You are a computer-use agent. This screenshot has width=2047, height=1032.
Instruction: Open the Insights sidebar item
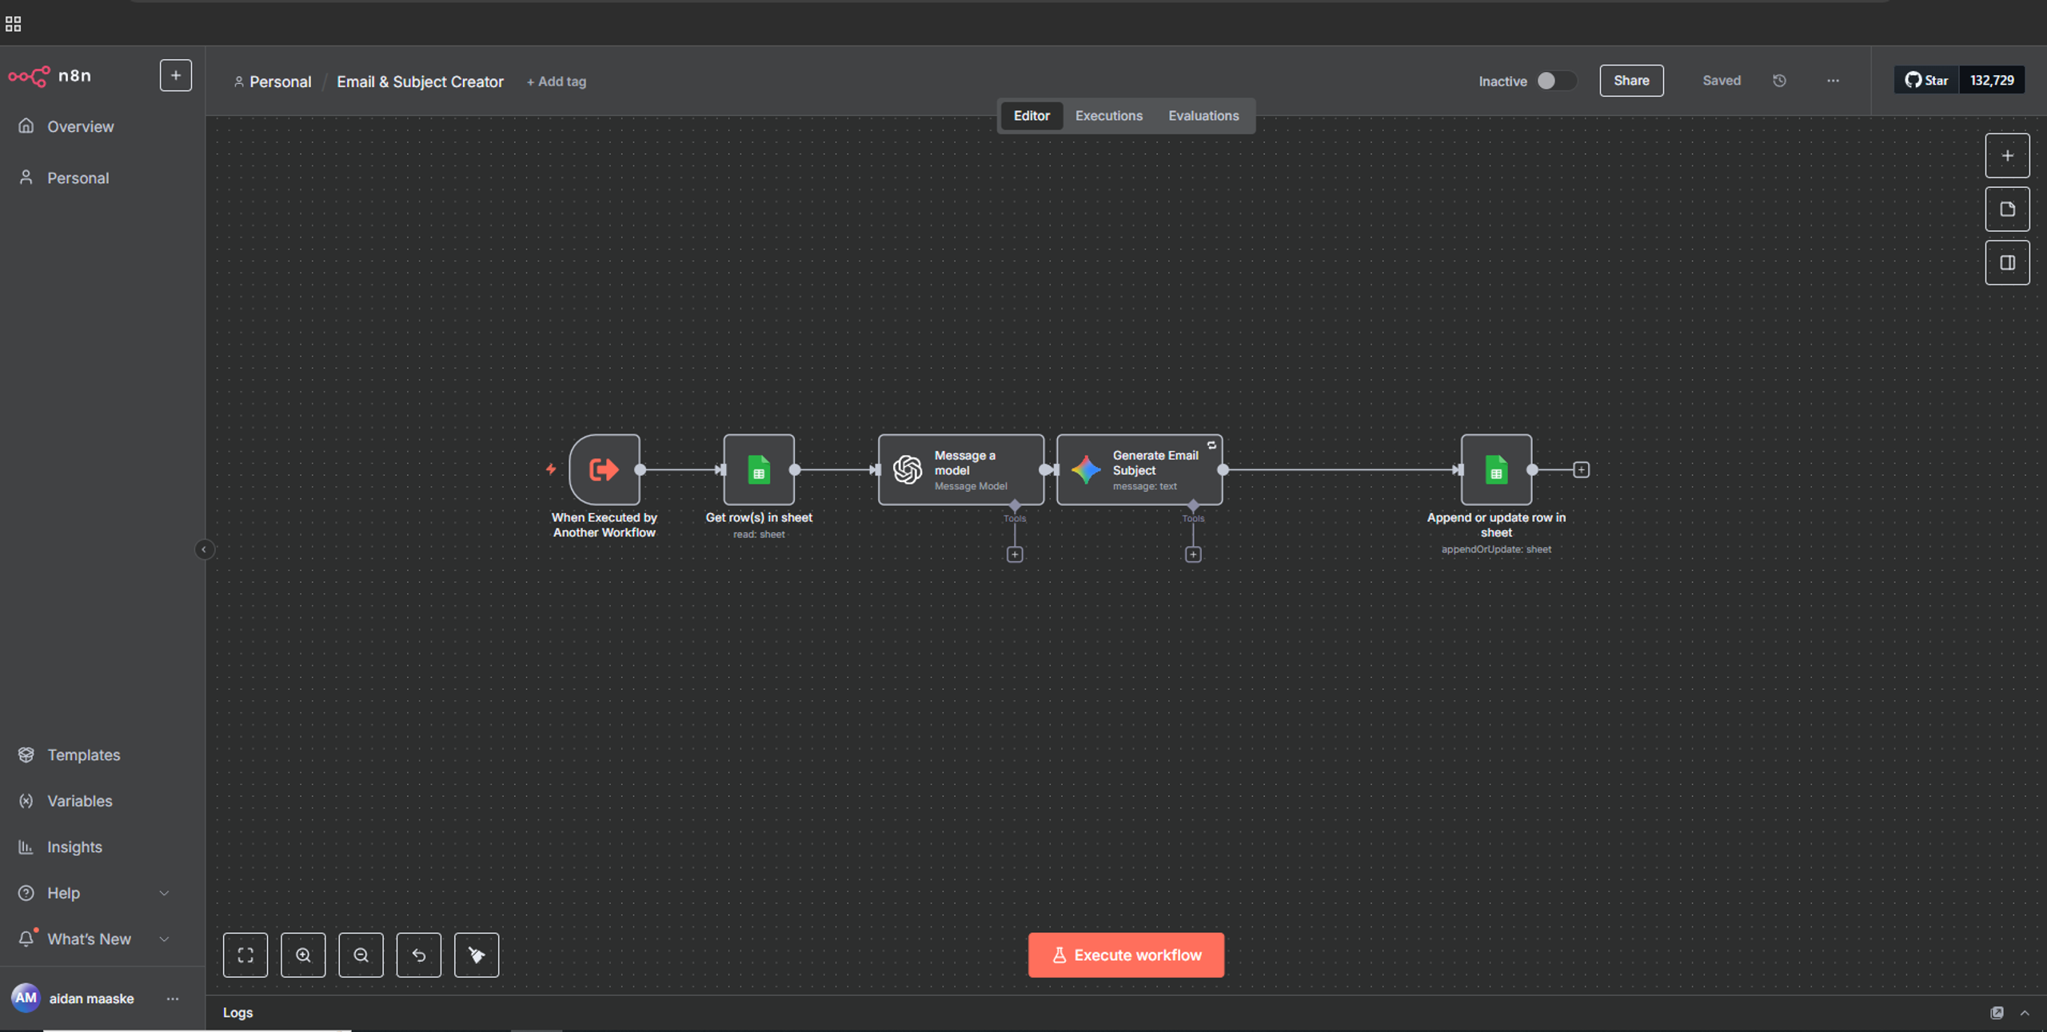coord(74,847)
